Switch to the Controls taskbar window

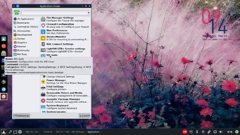coord(48,132)
